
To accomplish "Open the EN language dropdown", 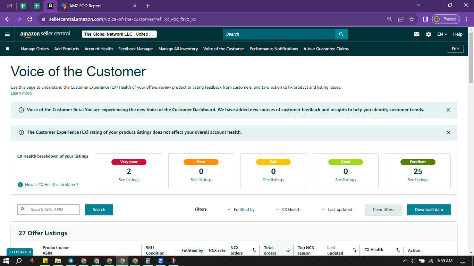I will pyautogui.click(x=442, y=34).
